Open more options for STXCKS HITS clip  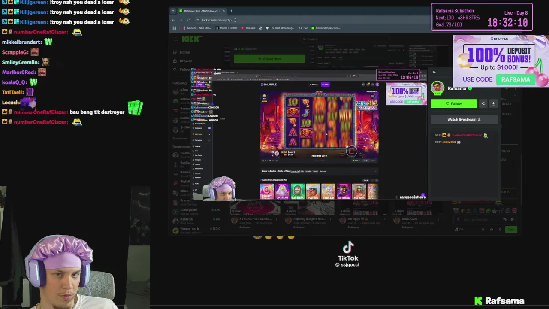pyautogui.click(x=276, y=220)
